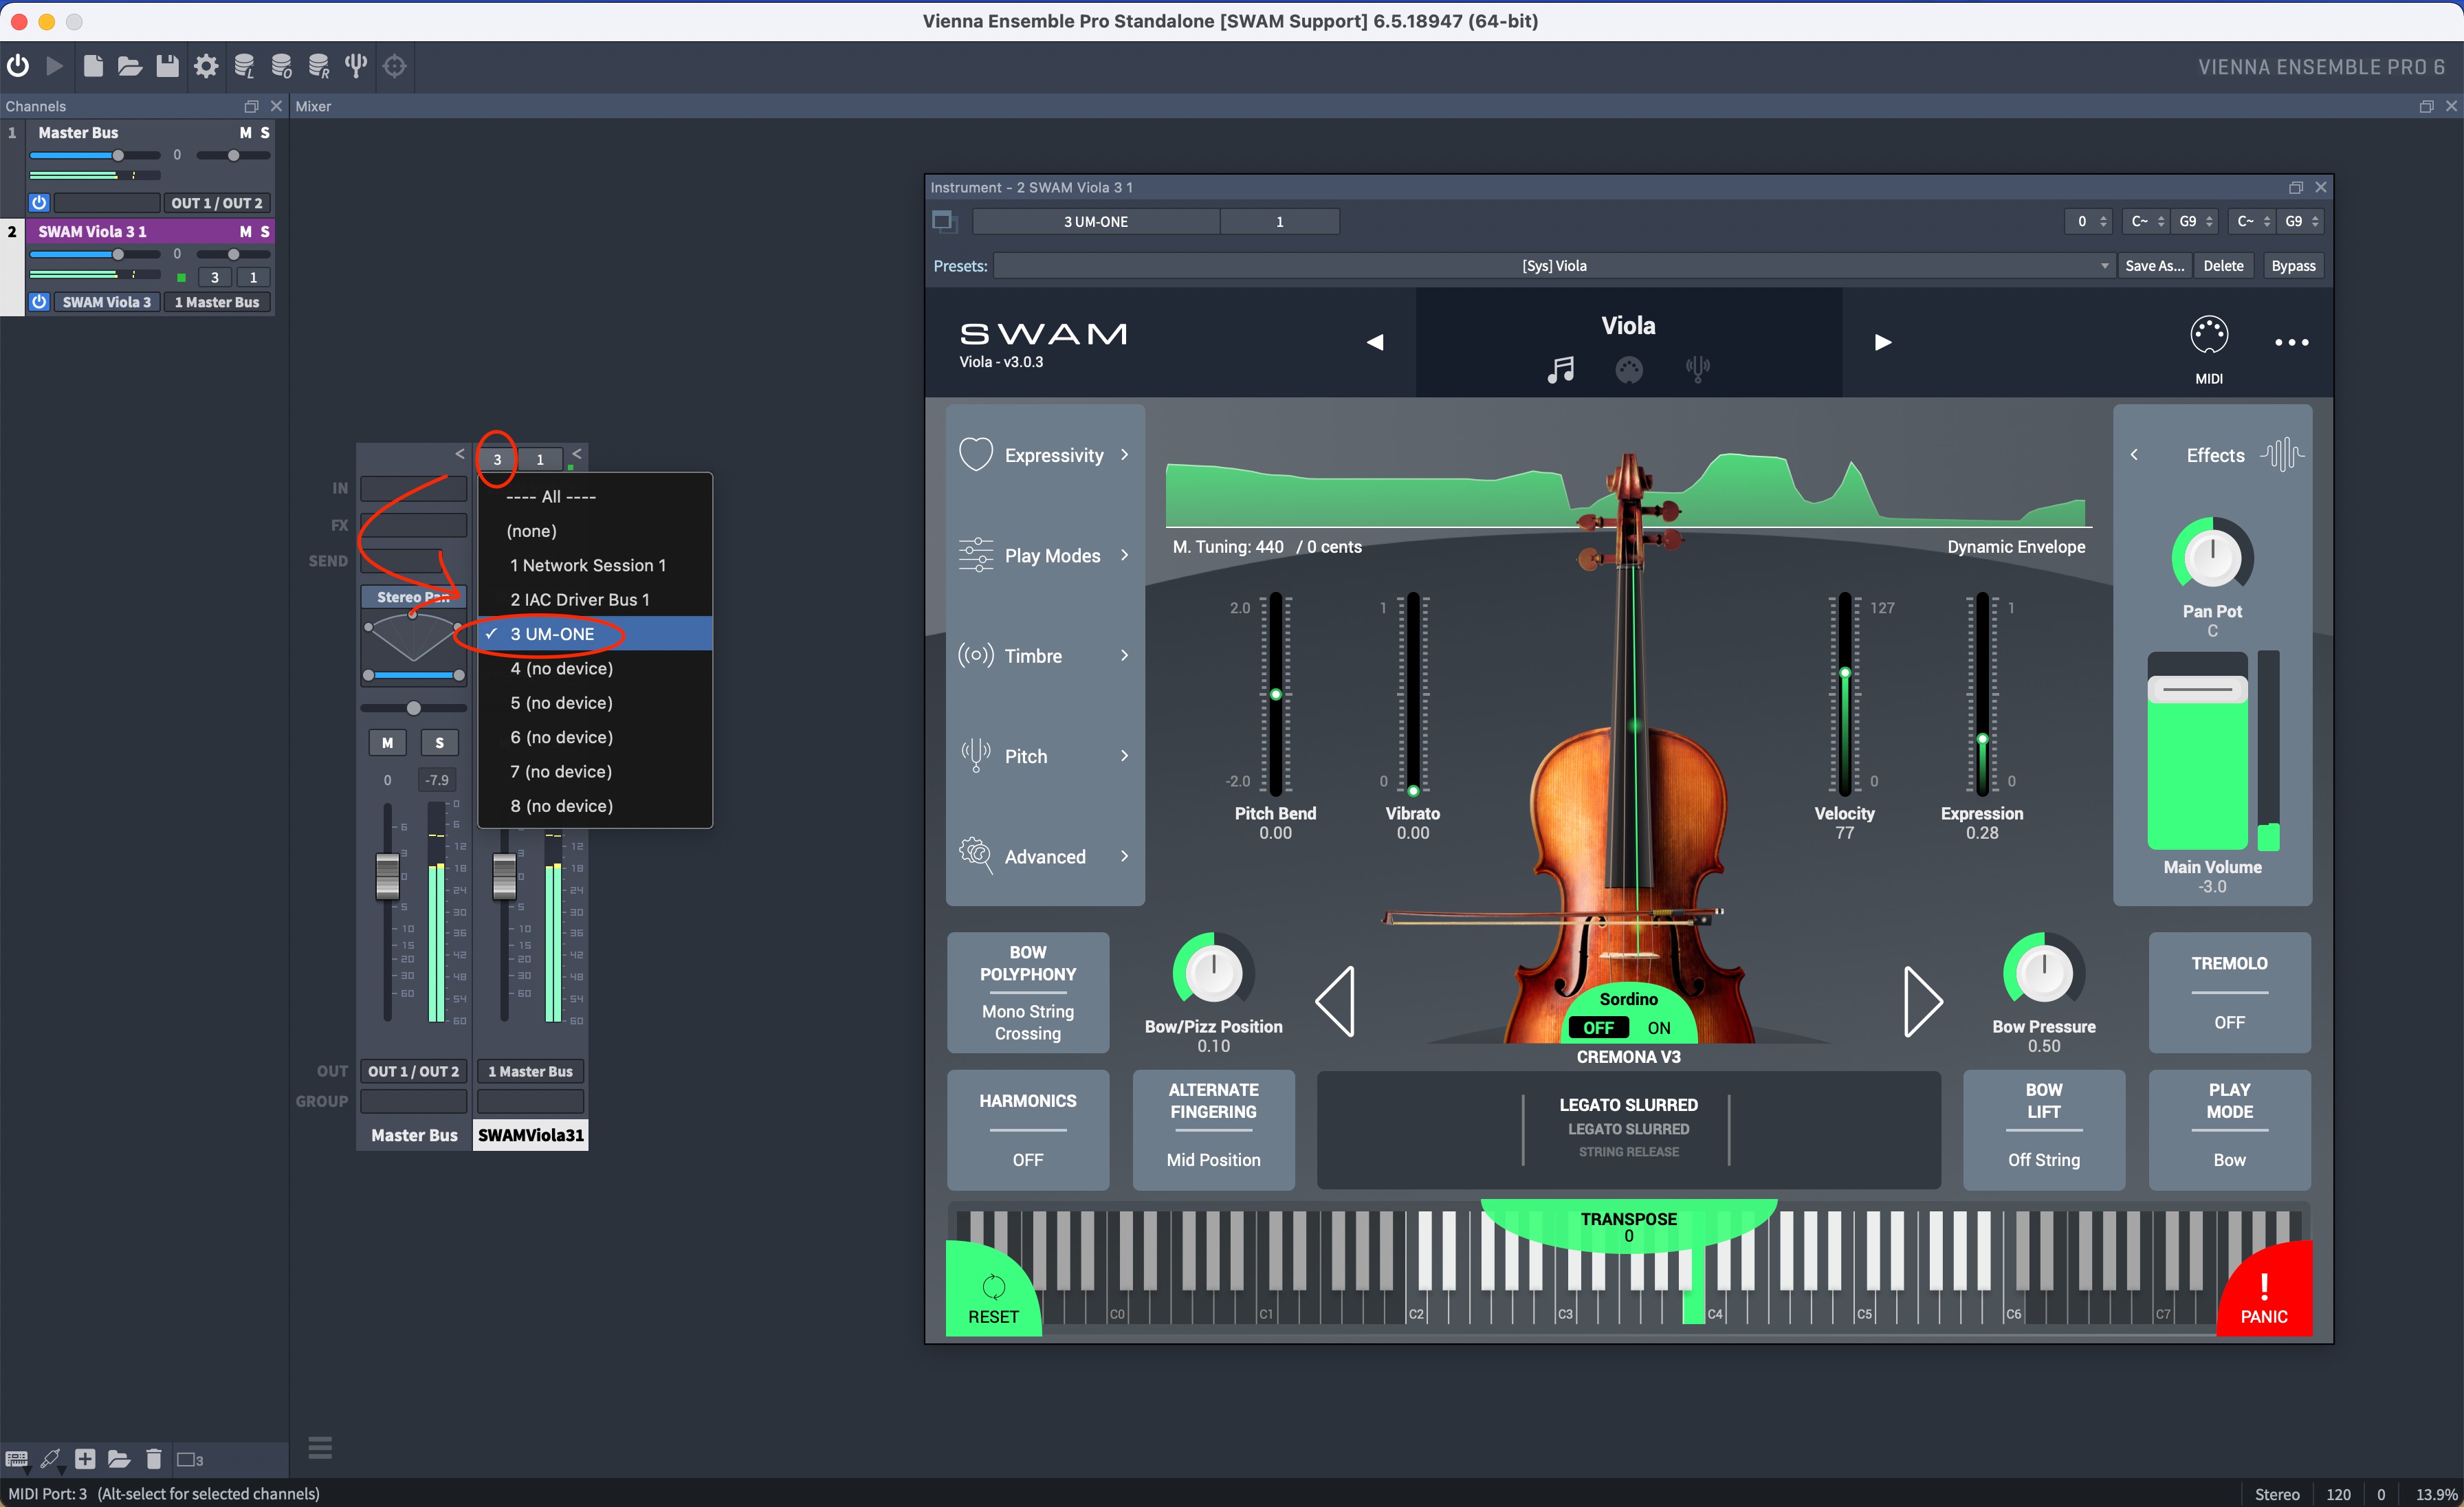Viewport: 2464px width, 1507px height.
Task: Open MIDI channel 1 dropdown in mixer strip
Action: point(540,460)
